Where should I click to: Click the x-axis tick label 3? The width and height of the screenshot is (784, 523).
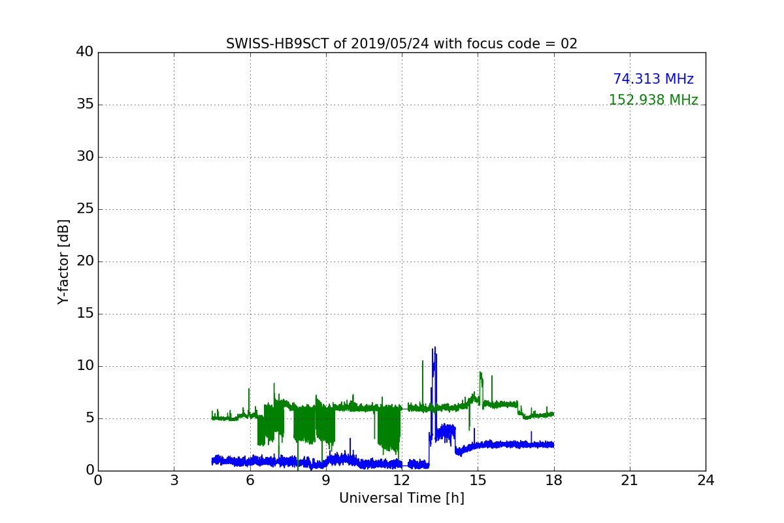pyautogui.click(x=174, y=480)
